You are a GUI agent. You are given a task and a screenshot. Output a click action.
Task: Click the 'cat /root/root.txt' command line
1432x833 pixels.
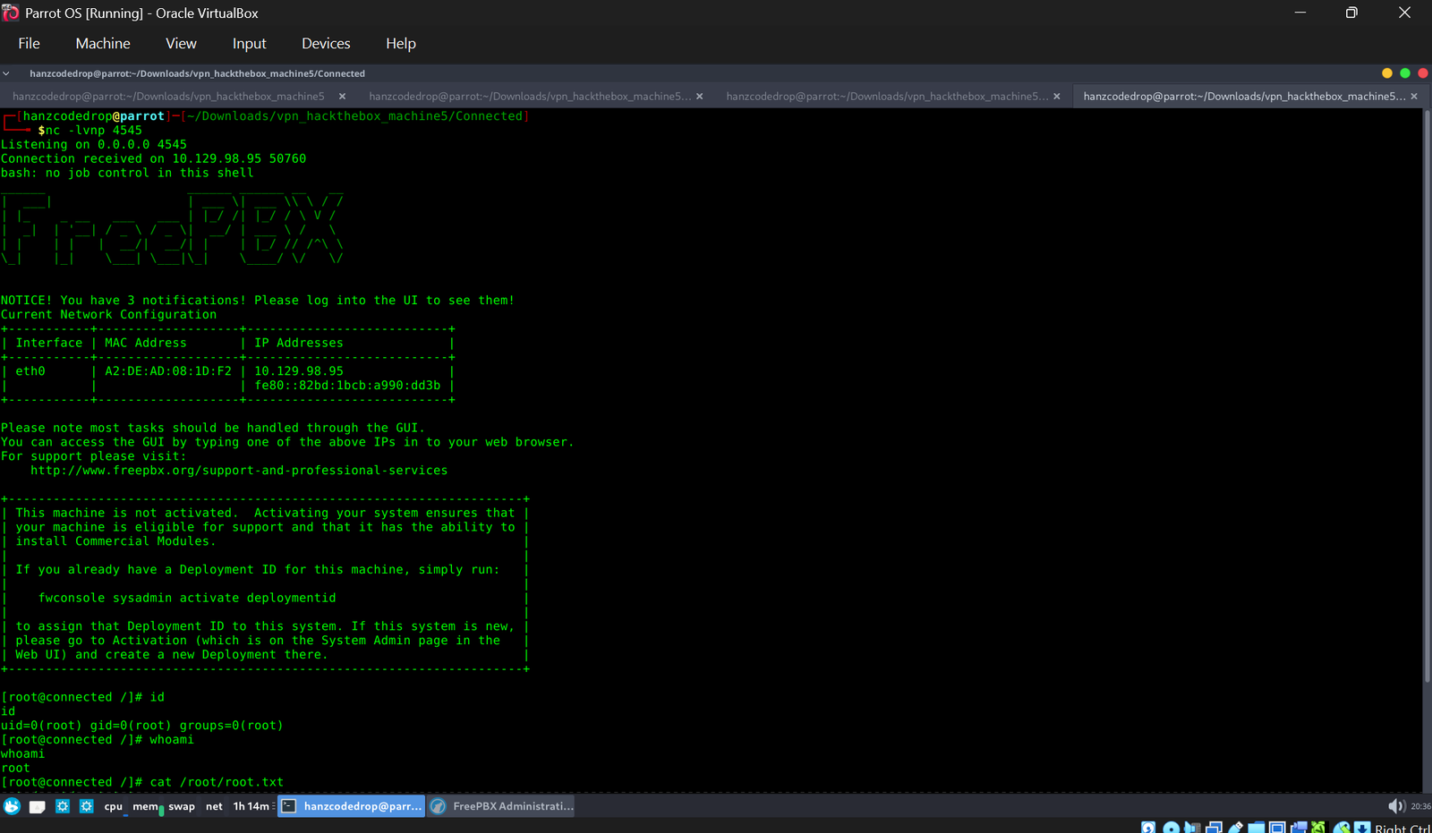point(142,782)
